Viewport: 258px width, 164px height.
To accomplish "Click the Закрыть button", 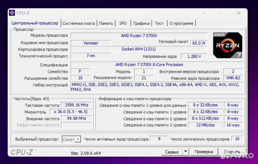I will click(232, 152).
